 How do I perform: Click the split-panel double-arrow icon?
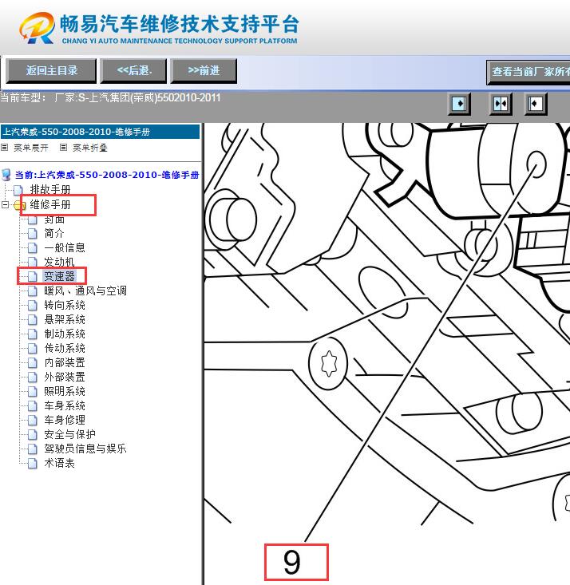coord(501,103)
